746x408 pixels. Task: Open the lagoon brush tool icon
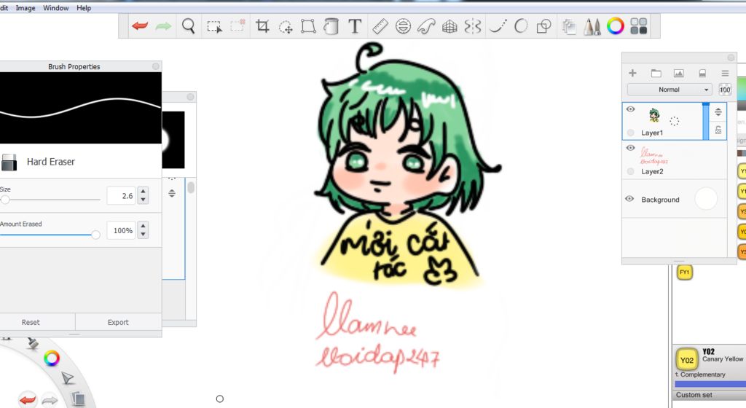tap(32, 342)
